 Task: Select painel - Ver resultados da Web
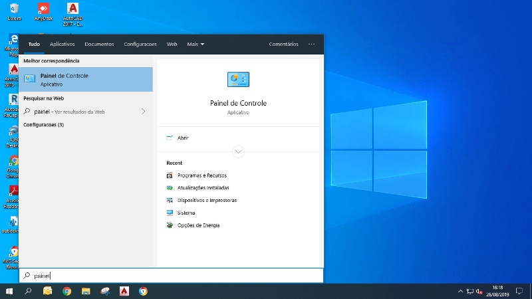pos(86,112)
